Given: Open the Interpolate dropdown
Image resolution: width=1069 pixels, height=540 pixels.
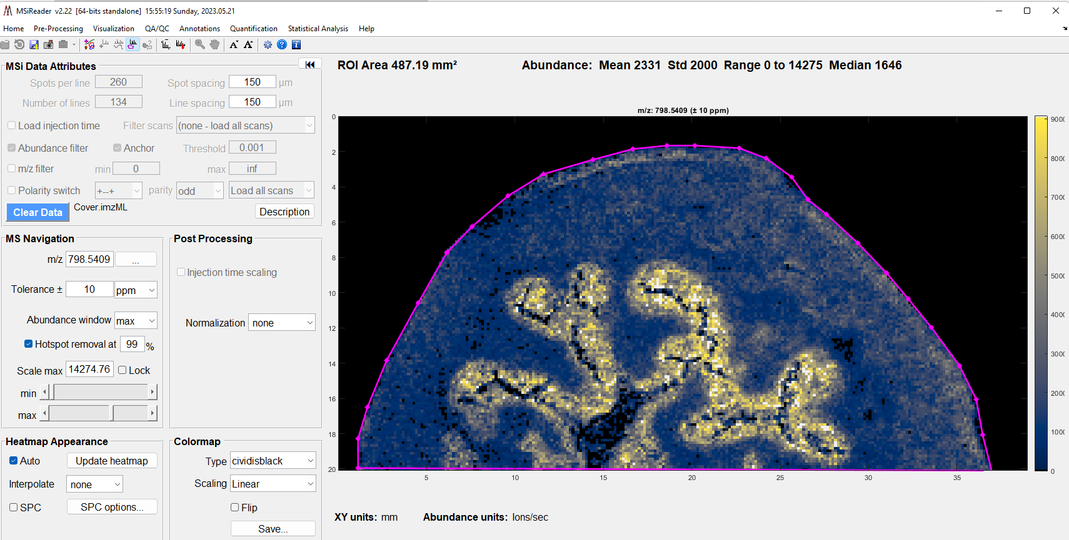Looking at the screenshot, I should coord(94,484).
